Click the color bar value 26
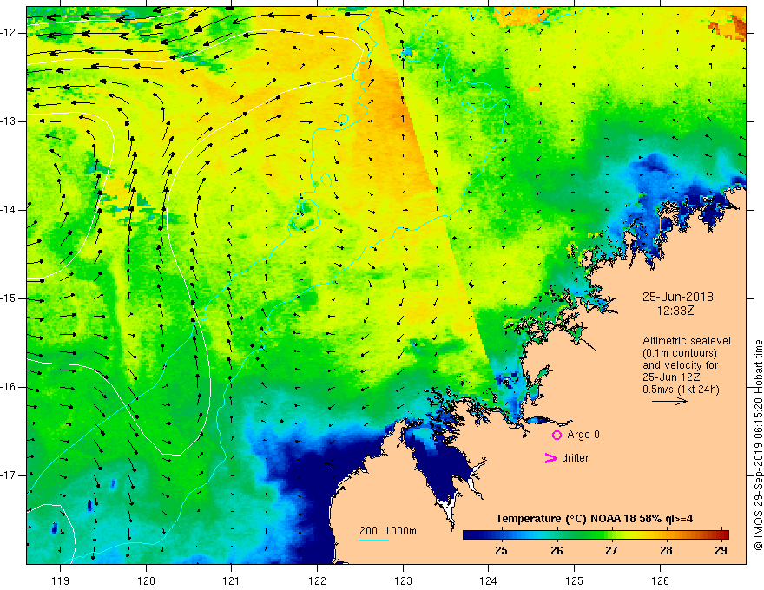The height and width of the screenshot is (590, 764). pyautogui.click(x=557, y=551)
